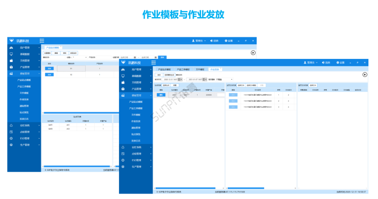Open the filter combo box beside the date range
Viewport: 378px width, 199px height.
tap(224, 79)
